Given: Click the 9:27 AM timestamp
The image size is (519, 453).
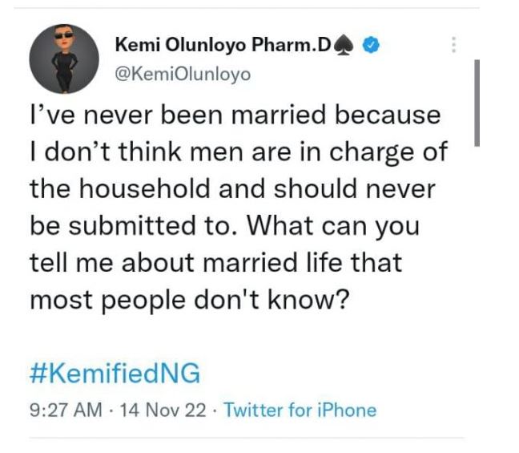Looking at the screenshot, I should [66, 411].
